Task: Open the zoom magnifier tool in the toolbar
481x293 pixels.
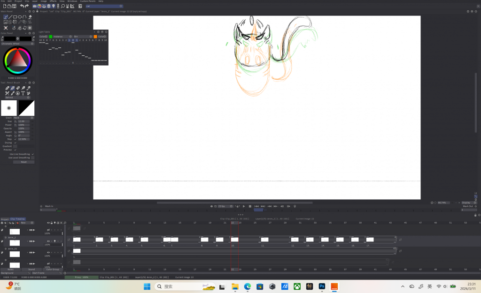Action: (x=63, y=6)
